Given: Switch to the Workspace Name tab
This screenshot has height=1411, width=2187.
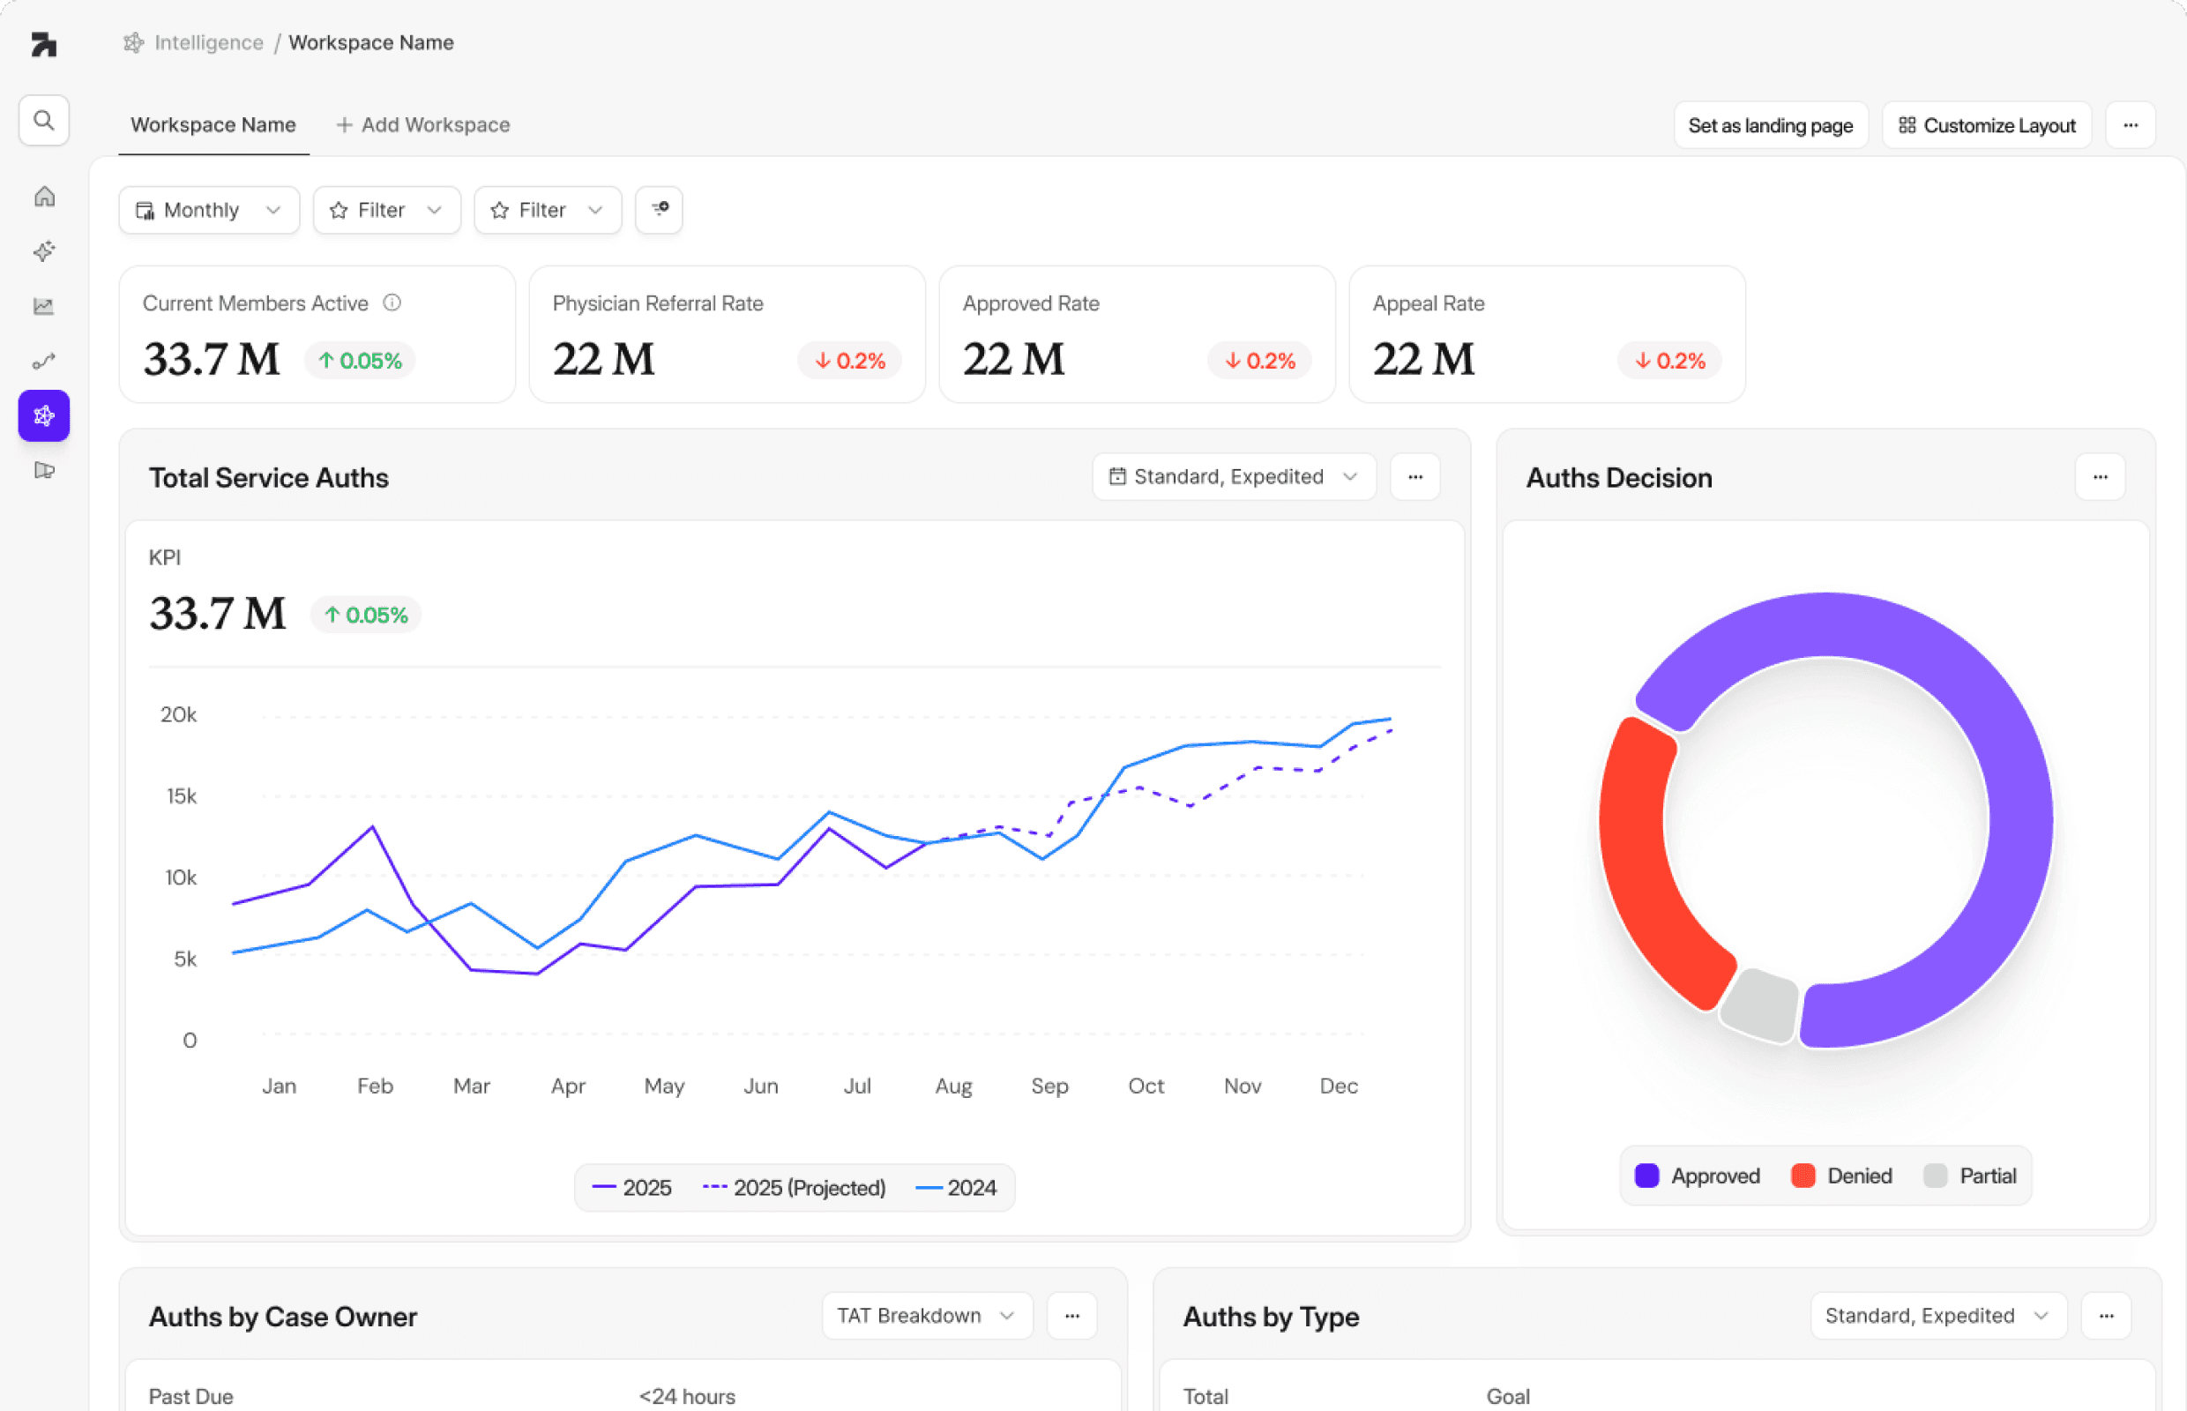Looking at the screenshot, I should [x=213, y=125].
